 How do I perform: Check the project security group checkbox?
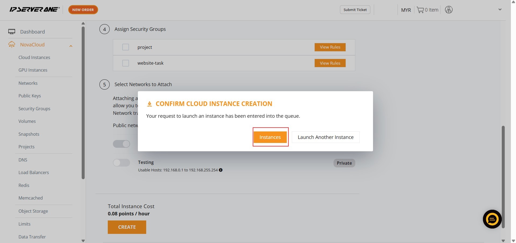[x=126, y=47]
